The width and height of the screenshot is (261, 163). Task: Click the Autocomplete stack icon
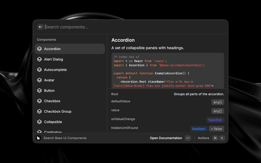[39, 70]
